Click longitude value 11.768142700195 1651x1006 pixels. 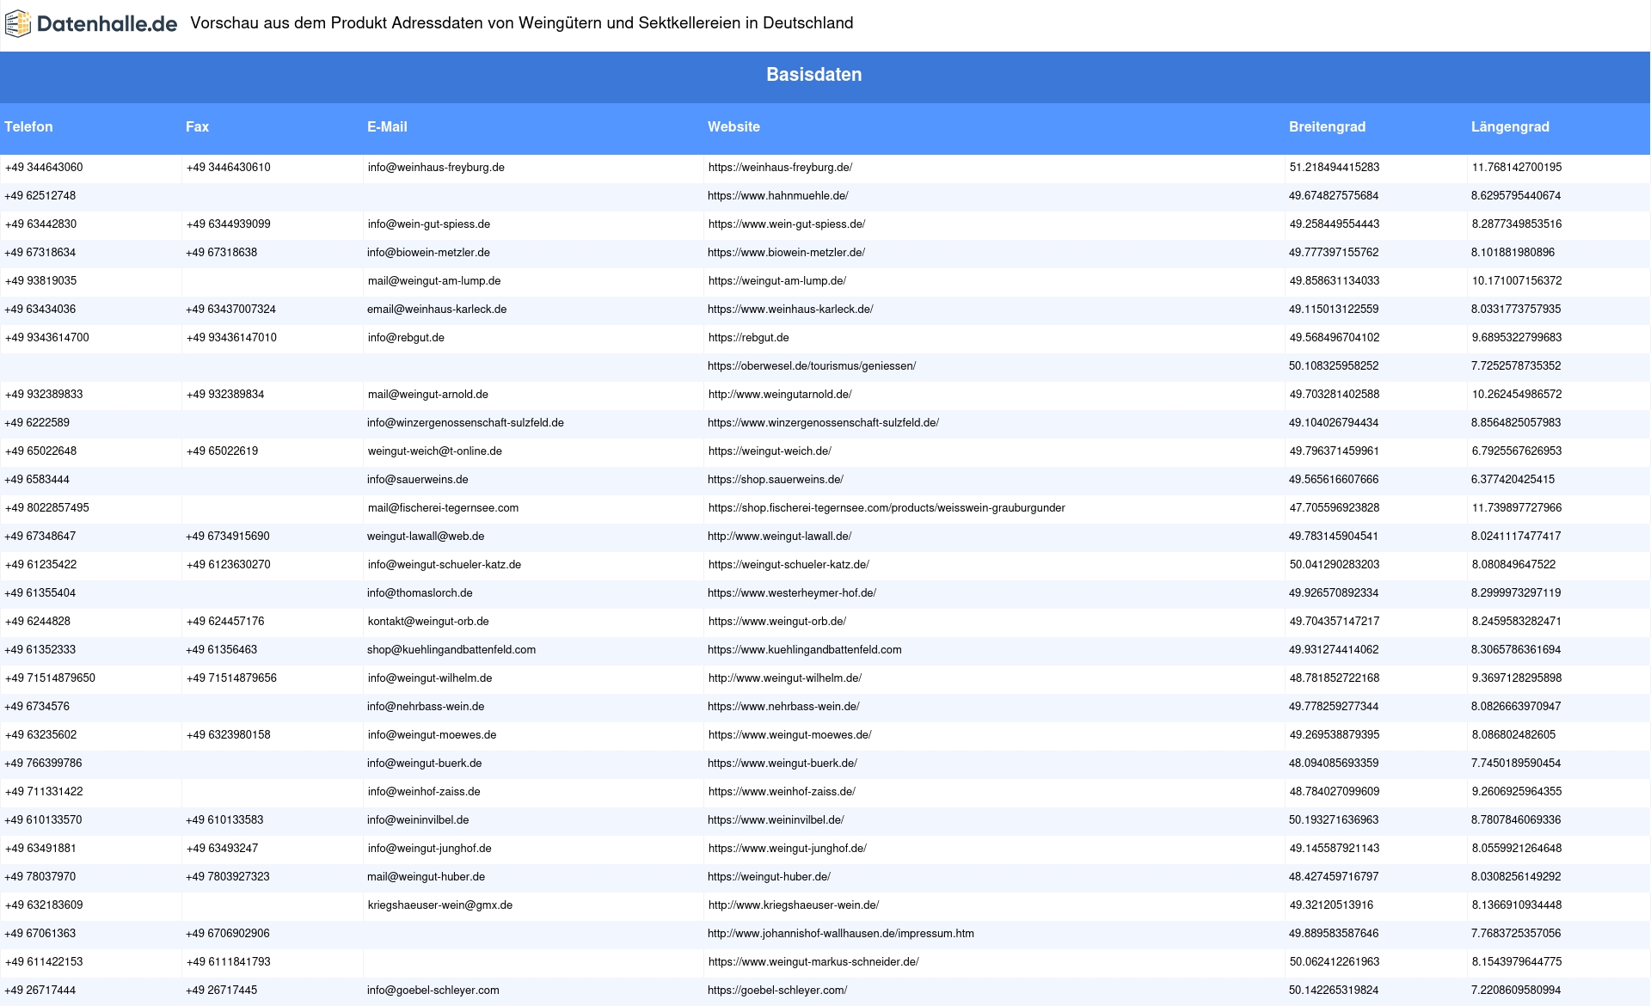pos(1517,168)
